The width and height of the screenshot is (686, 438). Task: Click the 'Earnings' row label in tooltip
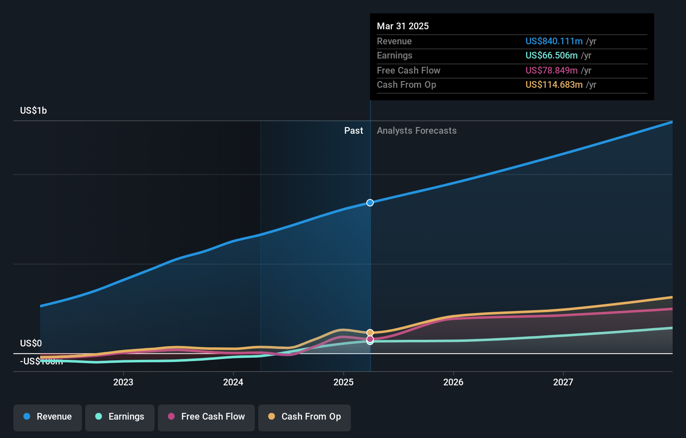(394, 55)
